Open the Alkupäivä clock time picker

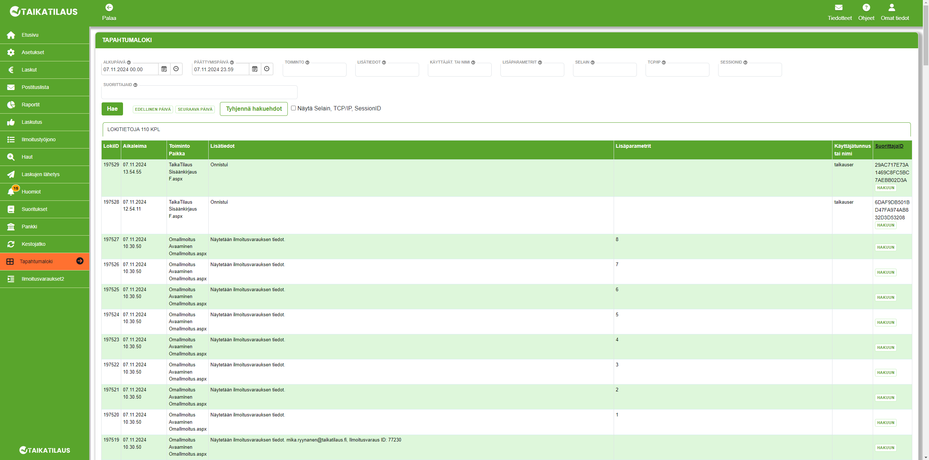(176, 69)
